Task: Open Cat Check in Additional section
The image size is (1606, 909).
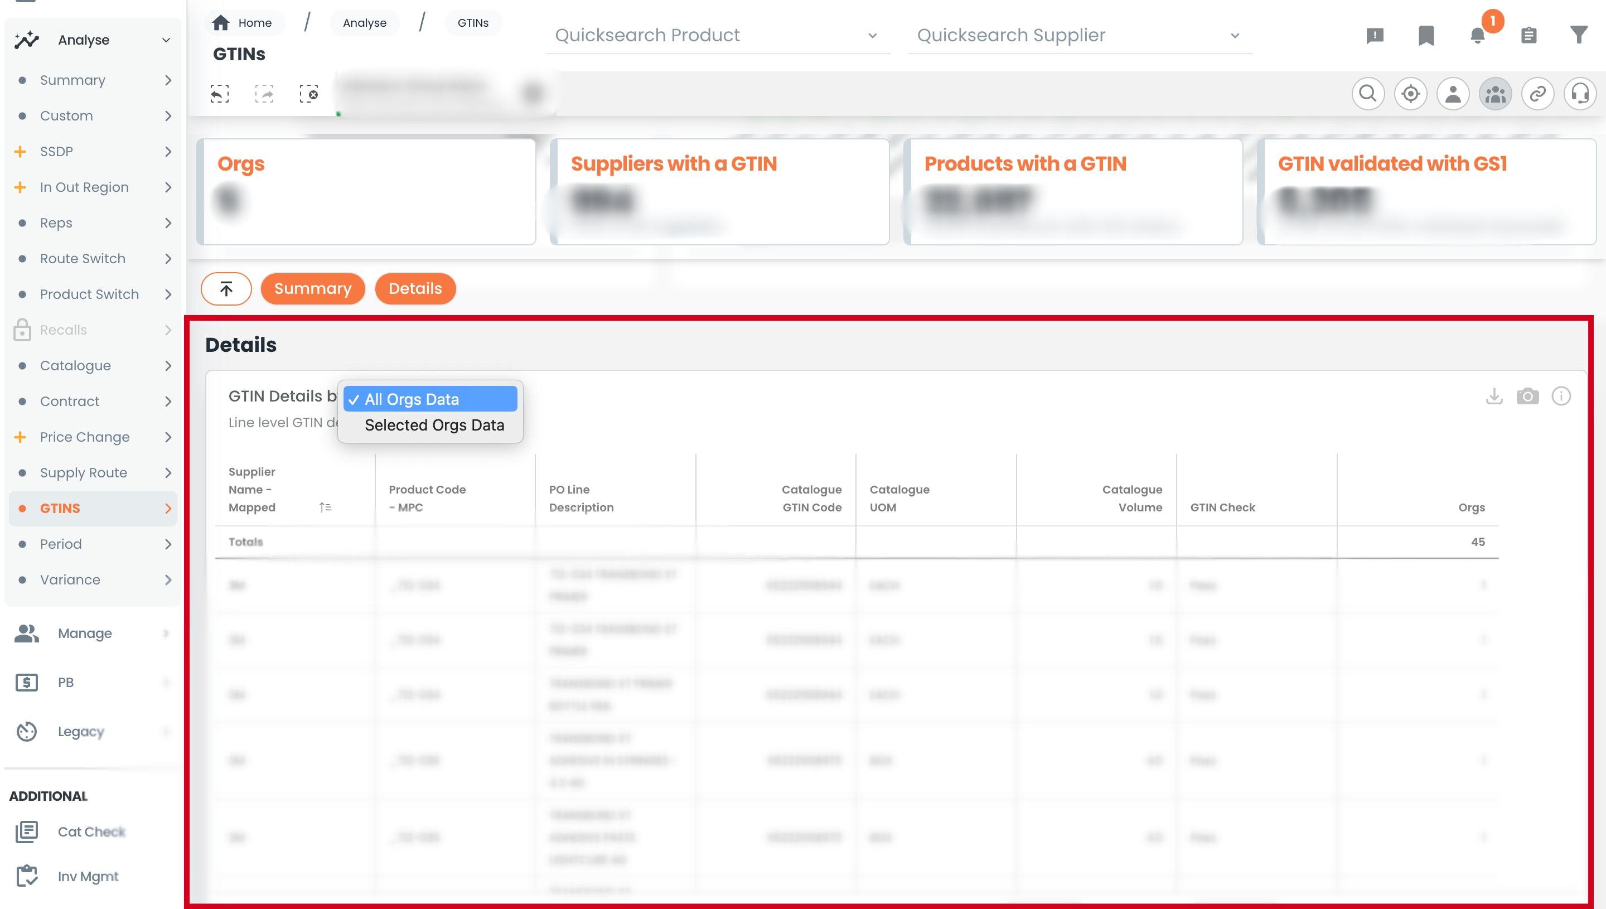Action: point(92,831)
